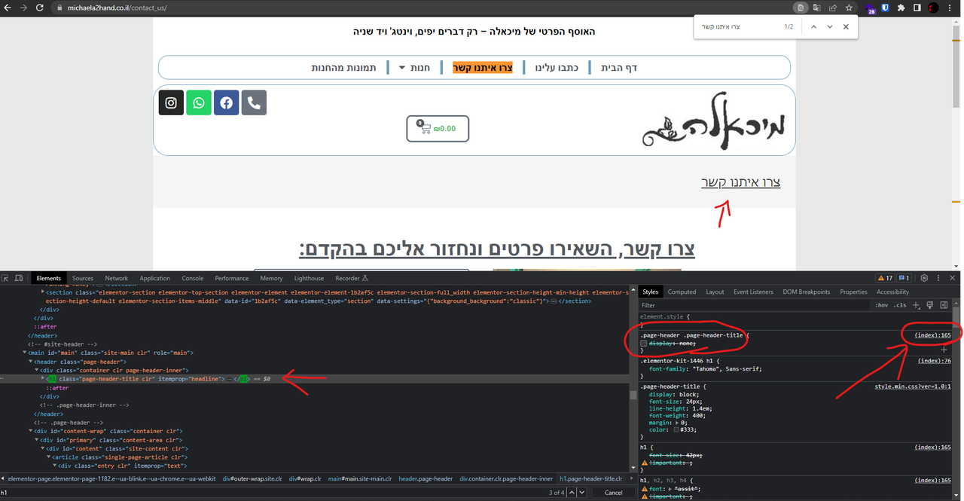Open the דף הבית nav link
Image resolution: width=964 pixels, height=501 pixels.
point(619,68)
